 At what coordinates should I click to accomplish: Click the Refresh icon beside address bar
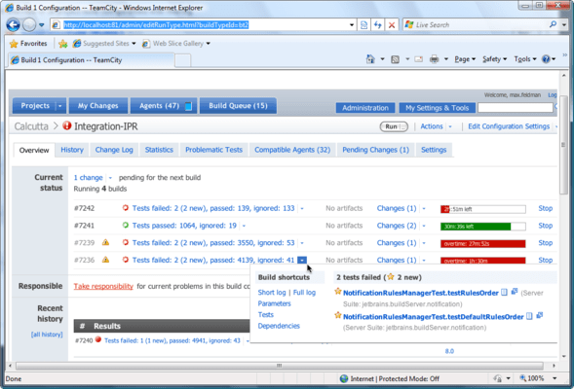click(x=378, y=25)
